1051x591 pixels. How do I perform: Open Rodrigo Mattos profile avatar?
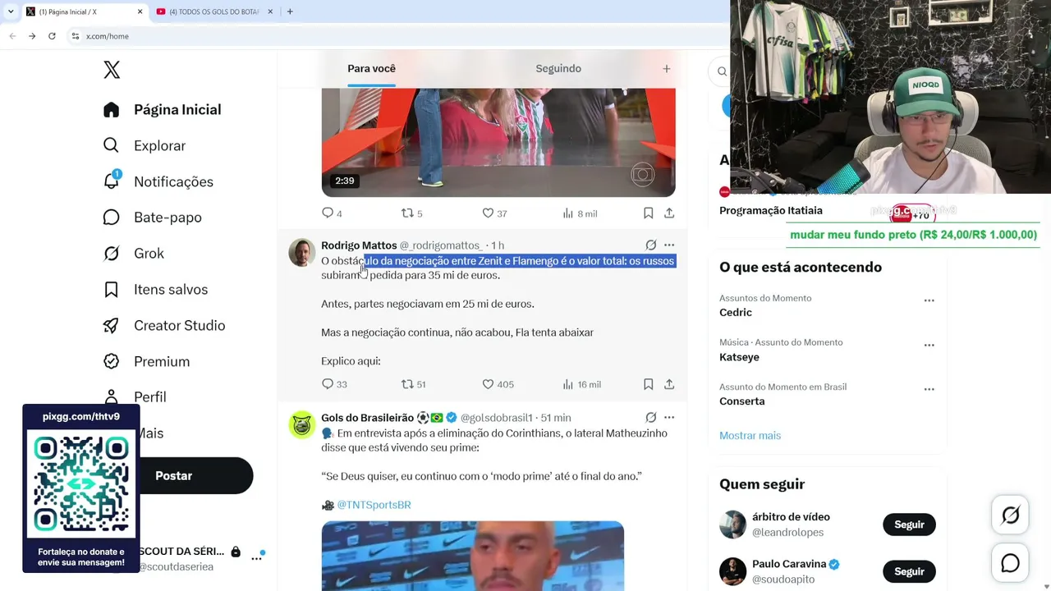point(302,253)
